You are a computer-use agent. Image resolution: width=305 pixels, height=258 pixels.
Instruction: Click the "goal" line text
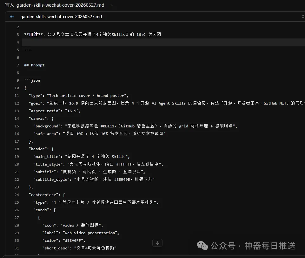point(167,103)
